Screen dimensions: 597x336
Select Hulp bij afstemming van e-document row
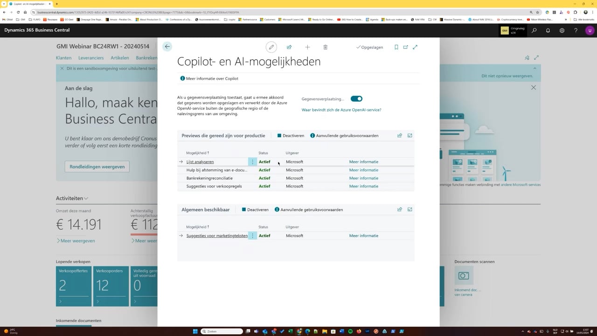click(296, 170)
